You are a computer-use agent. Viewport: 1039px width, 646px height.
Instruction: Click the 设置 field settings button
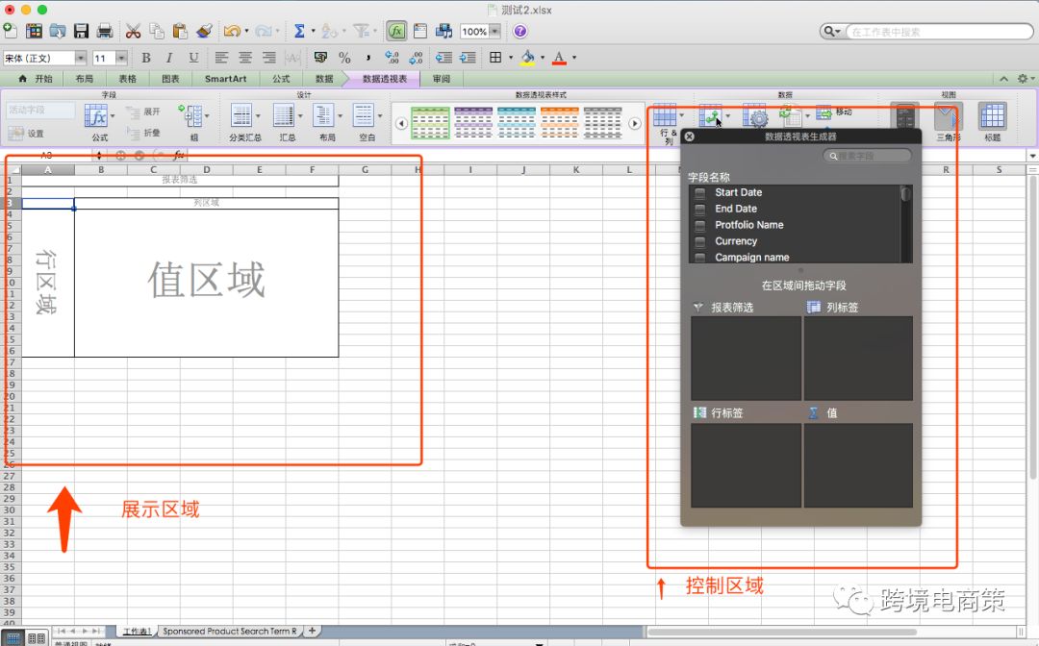27,133
